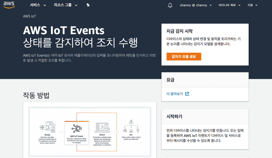Click the AWS logo to return home
Screen dimensions: 272x158
pos(8,5)
